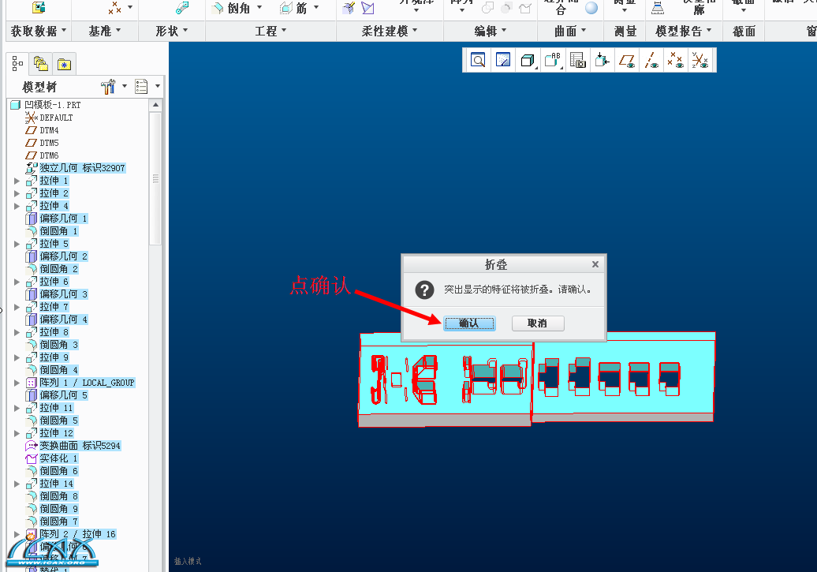Screen dimensions: 817x572
Task: Expand the 拉伸 1 tree node
Action: tap(17, 181)
